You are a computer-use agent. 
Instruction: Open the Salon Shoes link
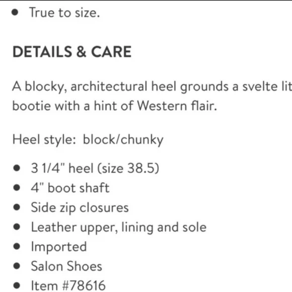point(66,266)
